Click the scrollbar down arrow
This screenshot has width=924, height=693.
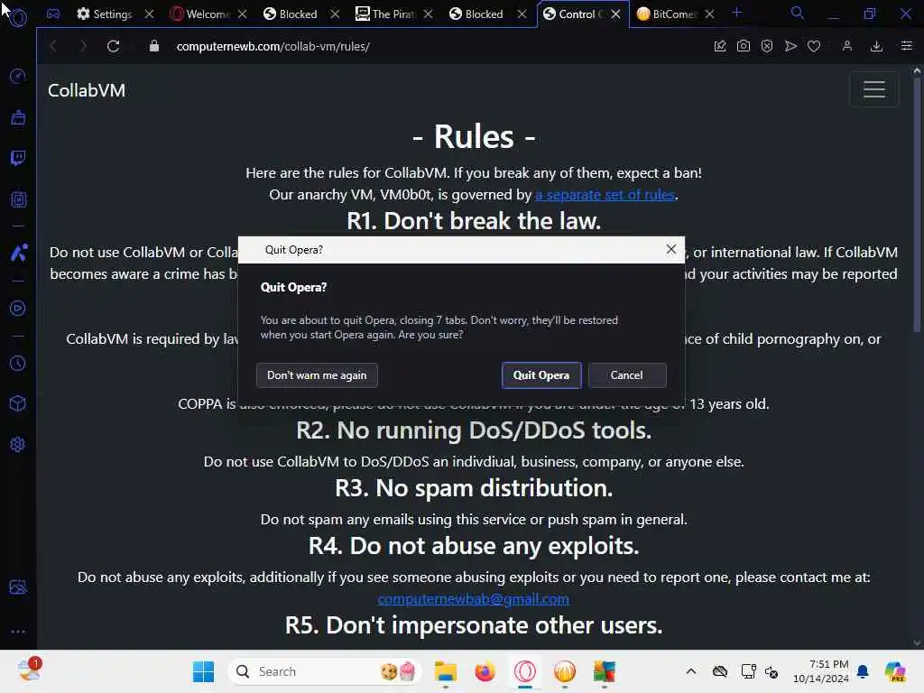click(917, 642)
